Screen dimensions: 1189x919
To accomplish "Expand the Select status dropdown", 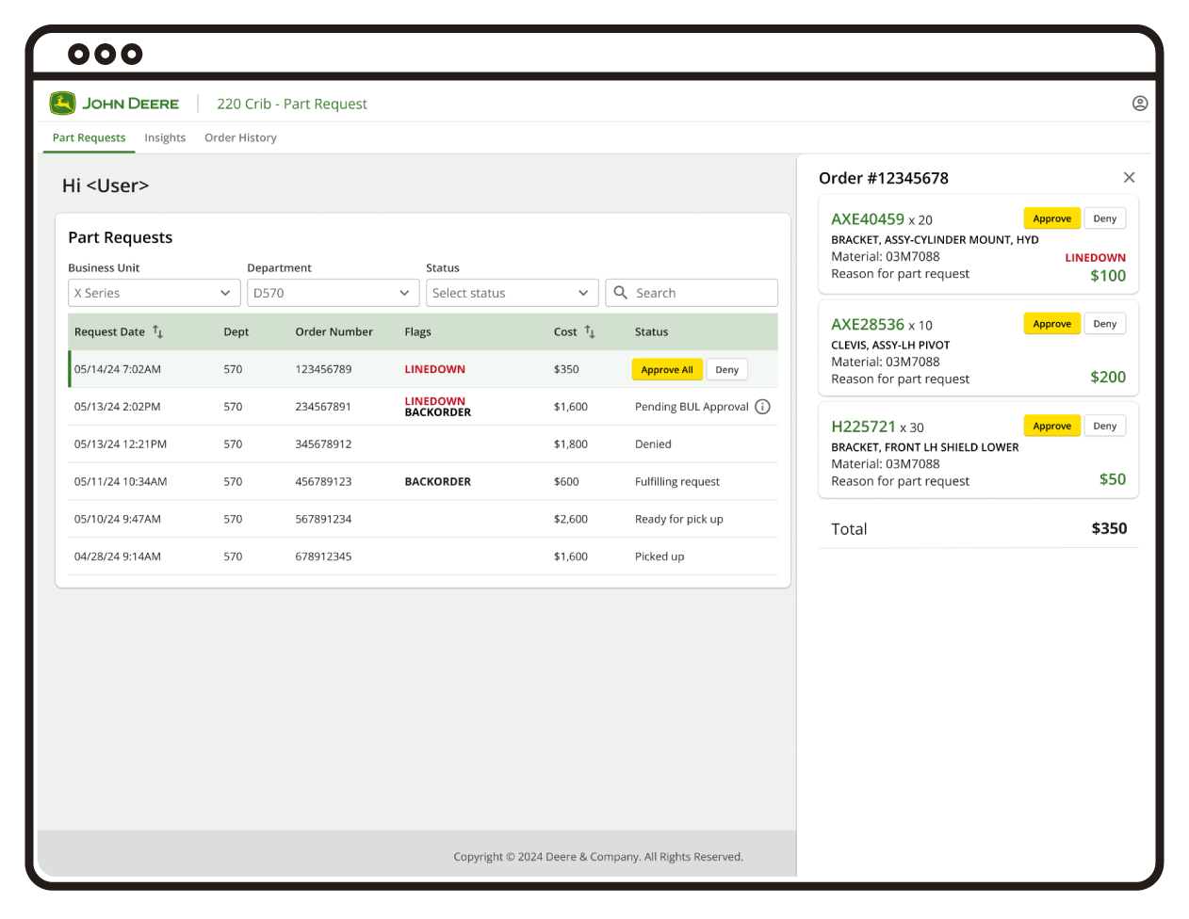I will [x=512, y=293].
